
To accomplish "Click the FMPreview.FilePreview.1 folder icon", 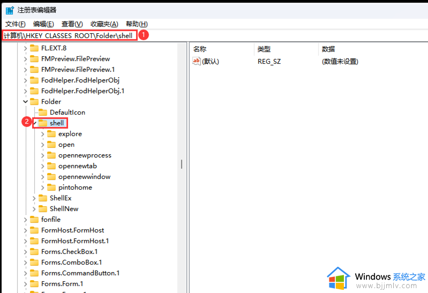I will (34, 69).
